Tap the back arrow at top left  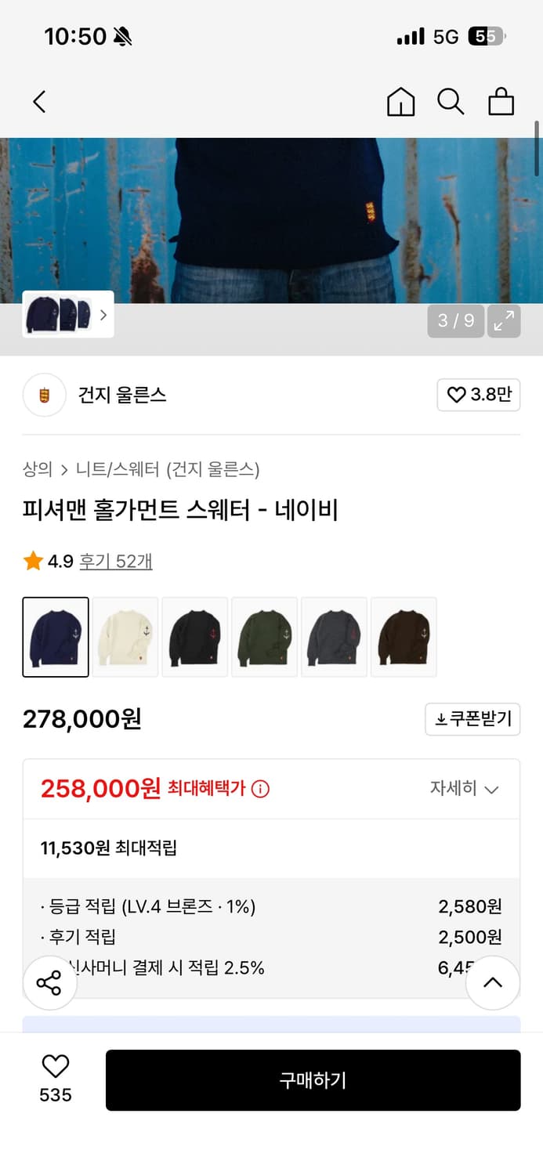(39, 101)
